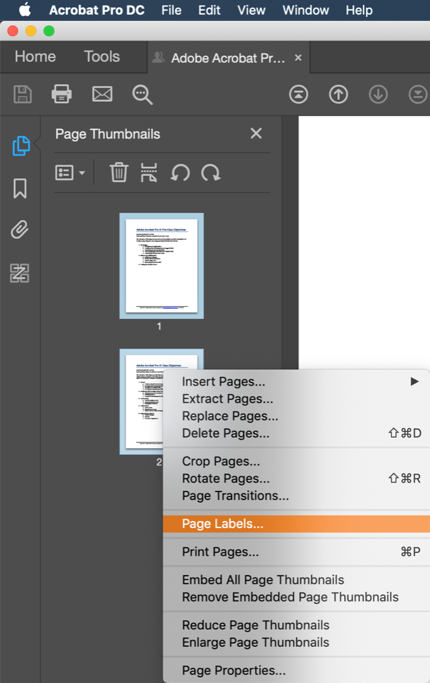
Task: Choose Extract Pages... menu entry
Action: [x=296, y=399]
